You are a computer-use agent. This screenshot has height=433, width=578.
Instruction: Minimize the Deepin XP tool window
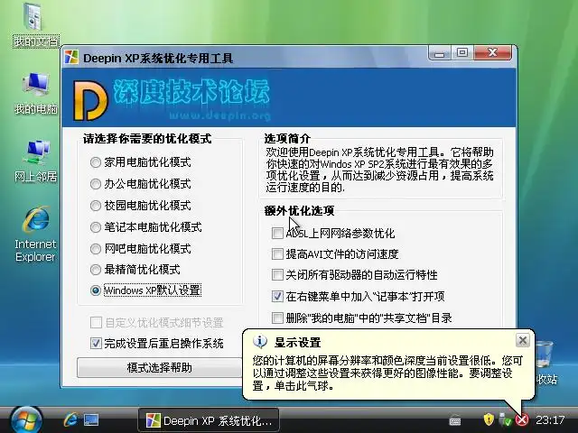tap(440, 52)
